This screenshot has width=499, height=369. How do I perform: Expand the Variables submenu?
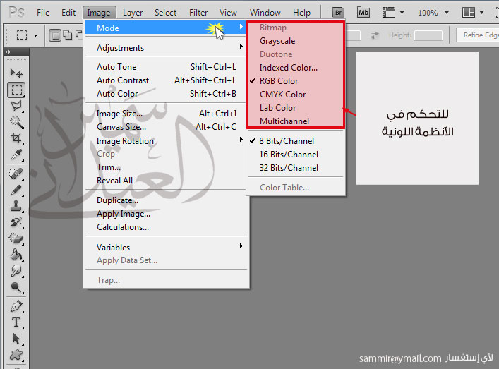[x=165, y=247]
